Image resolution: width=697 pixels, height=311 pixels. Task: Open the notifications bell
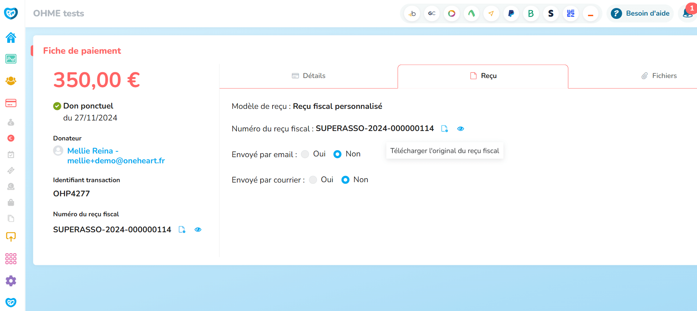coord(688,13)
